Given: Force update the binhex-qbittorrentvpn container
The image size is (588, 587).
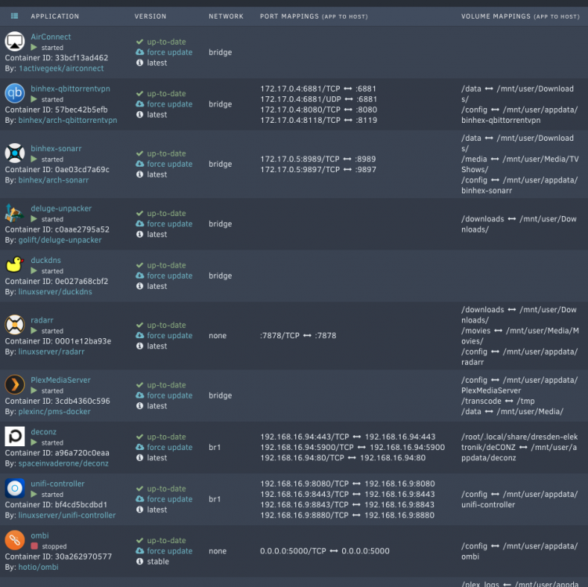Looking at the screenshot, I should tap(169, 104).
